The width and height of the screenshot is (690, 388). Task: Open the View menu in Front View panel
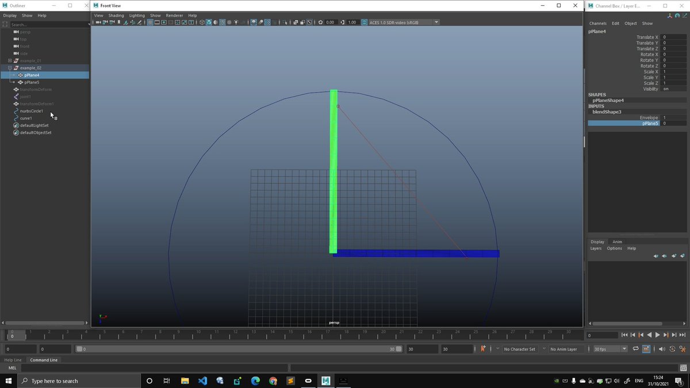(x=98, y=16)
